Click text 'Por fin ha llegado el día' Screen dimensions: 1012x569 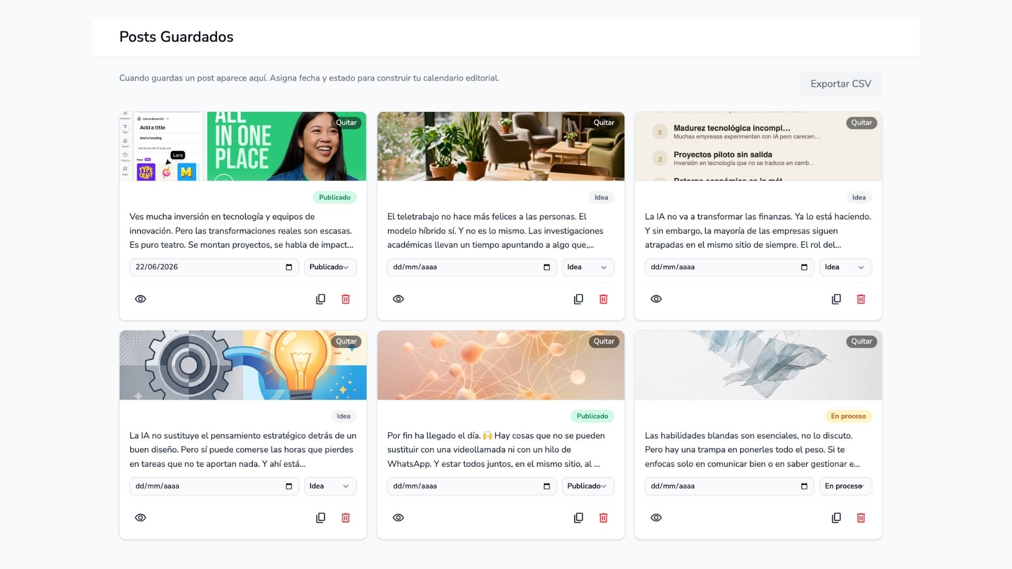tap(434, 436)
